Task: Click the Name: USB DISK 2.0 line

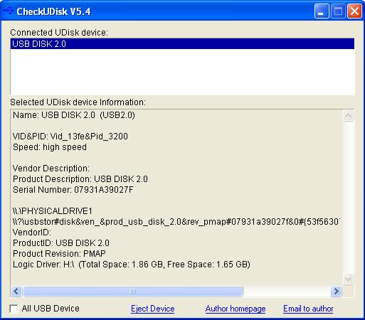Action: pyautogui.click(x=74, y=115)
